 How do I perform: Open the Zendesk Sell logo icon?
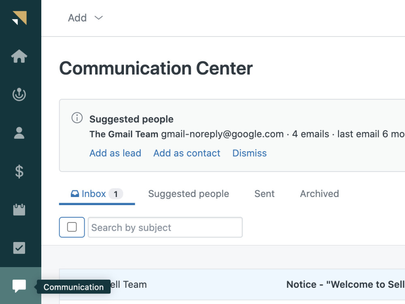(19, 18)
